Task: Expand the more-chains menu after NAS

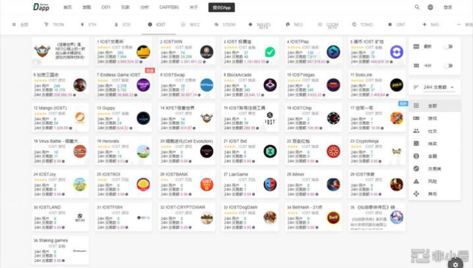Action: coord(464,24)
